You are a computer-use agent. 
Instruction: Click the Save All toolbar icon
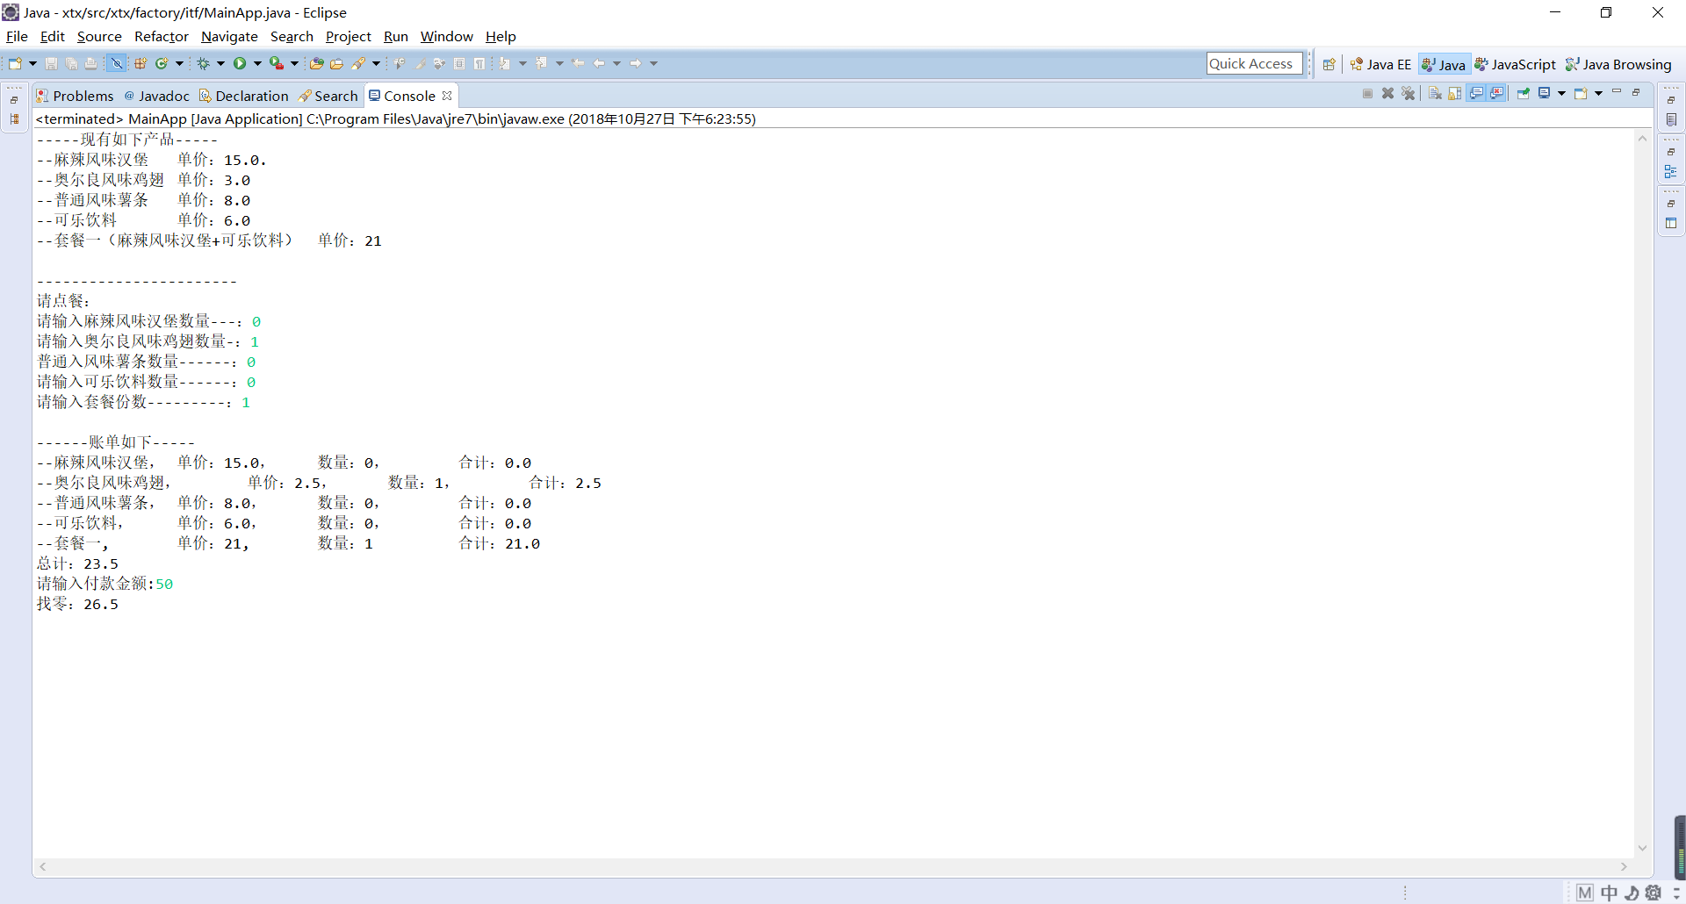tap(71, 63)
